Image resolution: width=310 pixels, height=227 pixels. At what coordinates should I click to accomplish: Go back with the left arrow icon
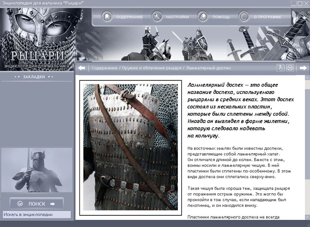pos(81,68)
